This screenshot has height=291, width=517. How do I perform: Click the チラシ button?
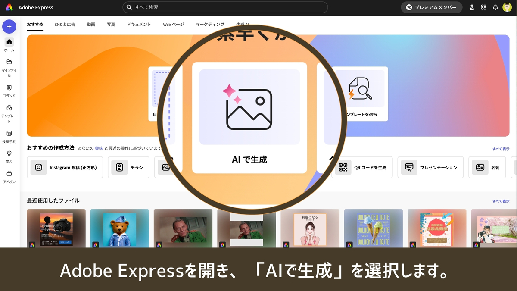128,167
